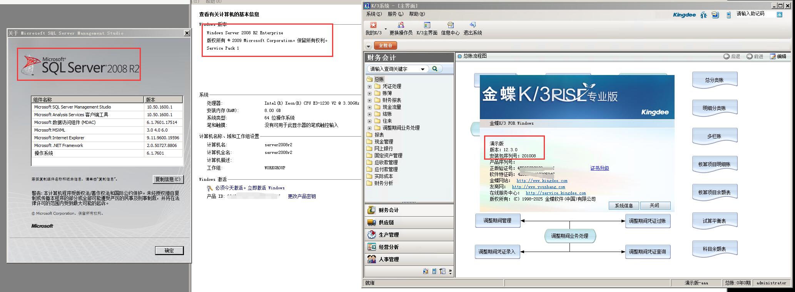The image size is (795, 292).
Task: Select the 经营分析 module icon
Action: pos(371,247)
